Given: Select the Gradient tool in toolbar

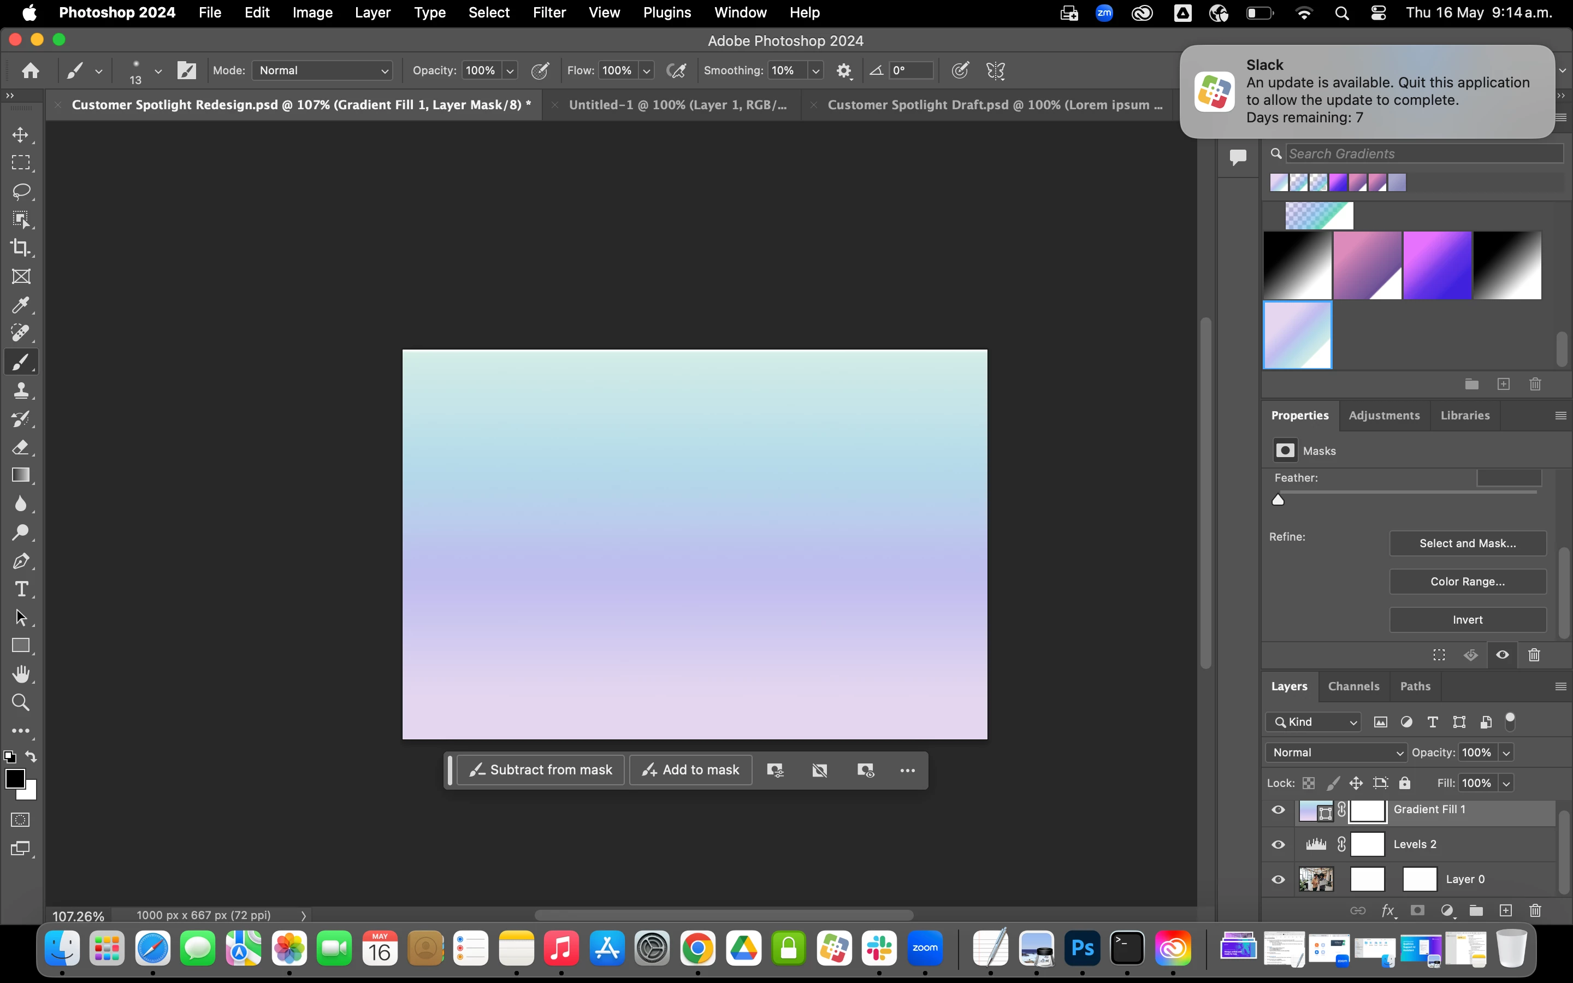Looking at the screenshot, I should [x=21, y=475].
